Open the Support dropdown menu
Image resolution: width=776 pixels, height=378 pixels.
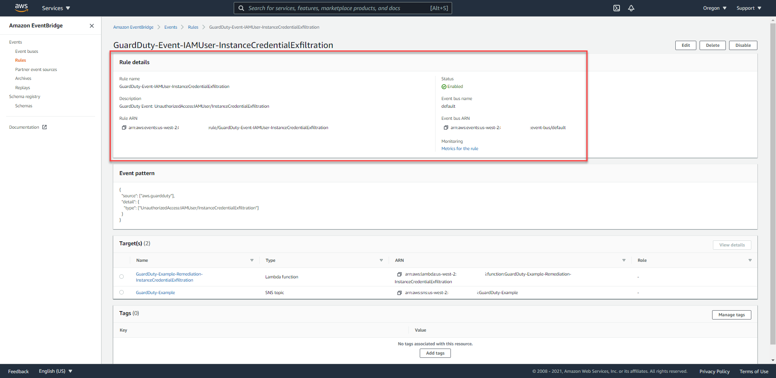point(749,8)
